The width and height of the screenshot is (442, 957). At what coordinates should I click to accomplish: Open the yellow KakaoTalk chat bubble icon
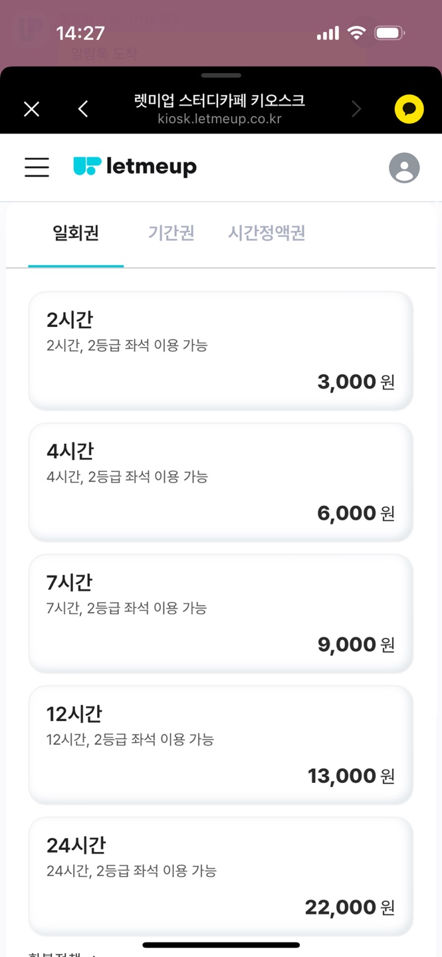tap(409, 109)
